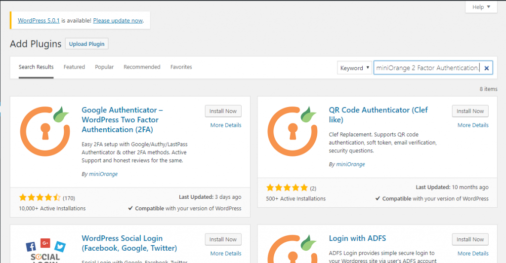View More Details for Login with ADFS
The height and width of the screenshot is (263, 506).
click(473, 253)
